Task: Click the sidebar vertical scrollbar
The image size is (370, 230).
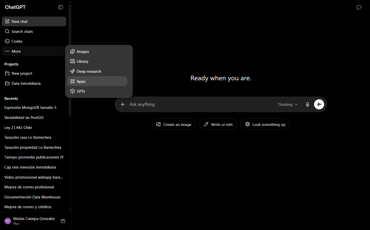Action: point(70,60)
